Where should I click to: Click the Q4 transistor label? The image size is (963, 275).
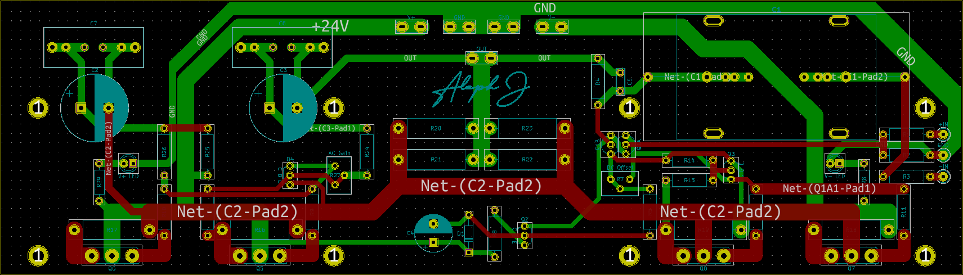[x=290, y=159]
